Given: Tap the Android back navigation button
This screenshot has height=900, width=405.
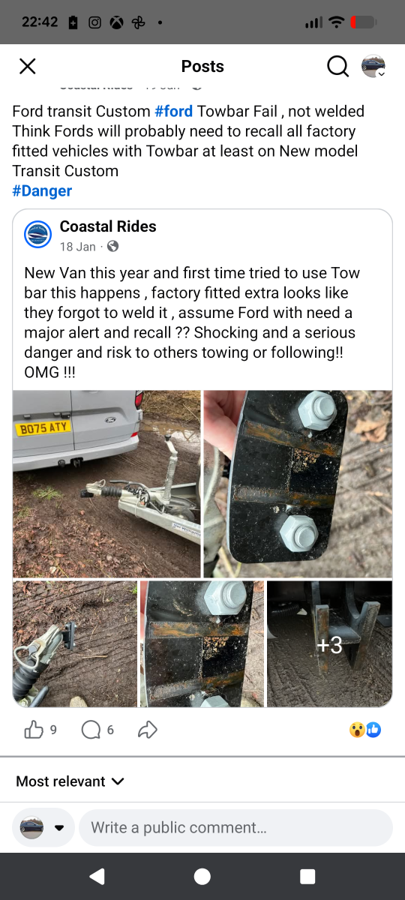Looking at the screenshot, I should [x=97, y=876].
